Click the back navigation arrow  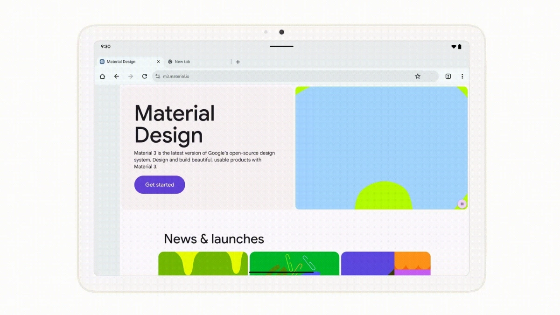click(x=117, y=76)
